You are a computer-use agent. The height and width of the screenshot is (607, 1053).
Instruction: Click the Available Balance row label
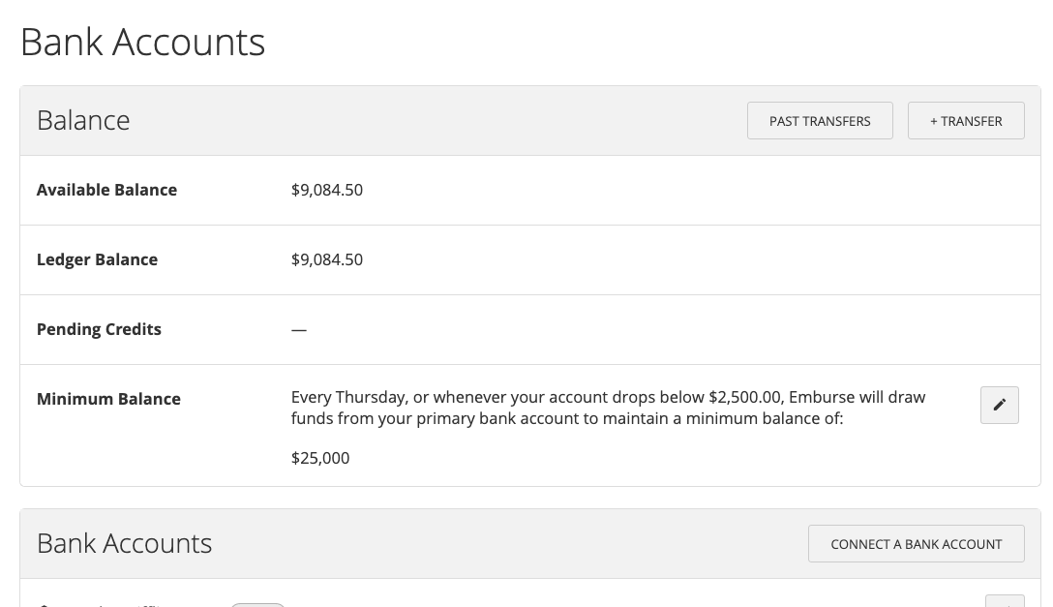106,190
